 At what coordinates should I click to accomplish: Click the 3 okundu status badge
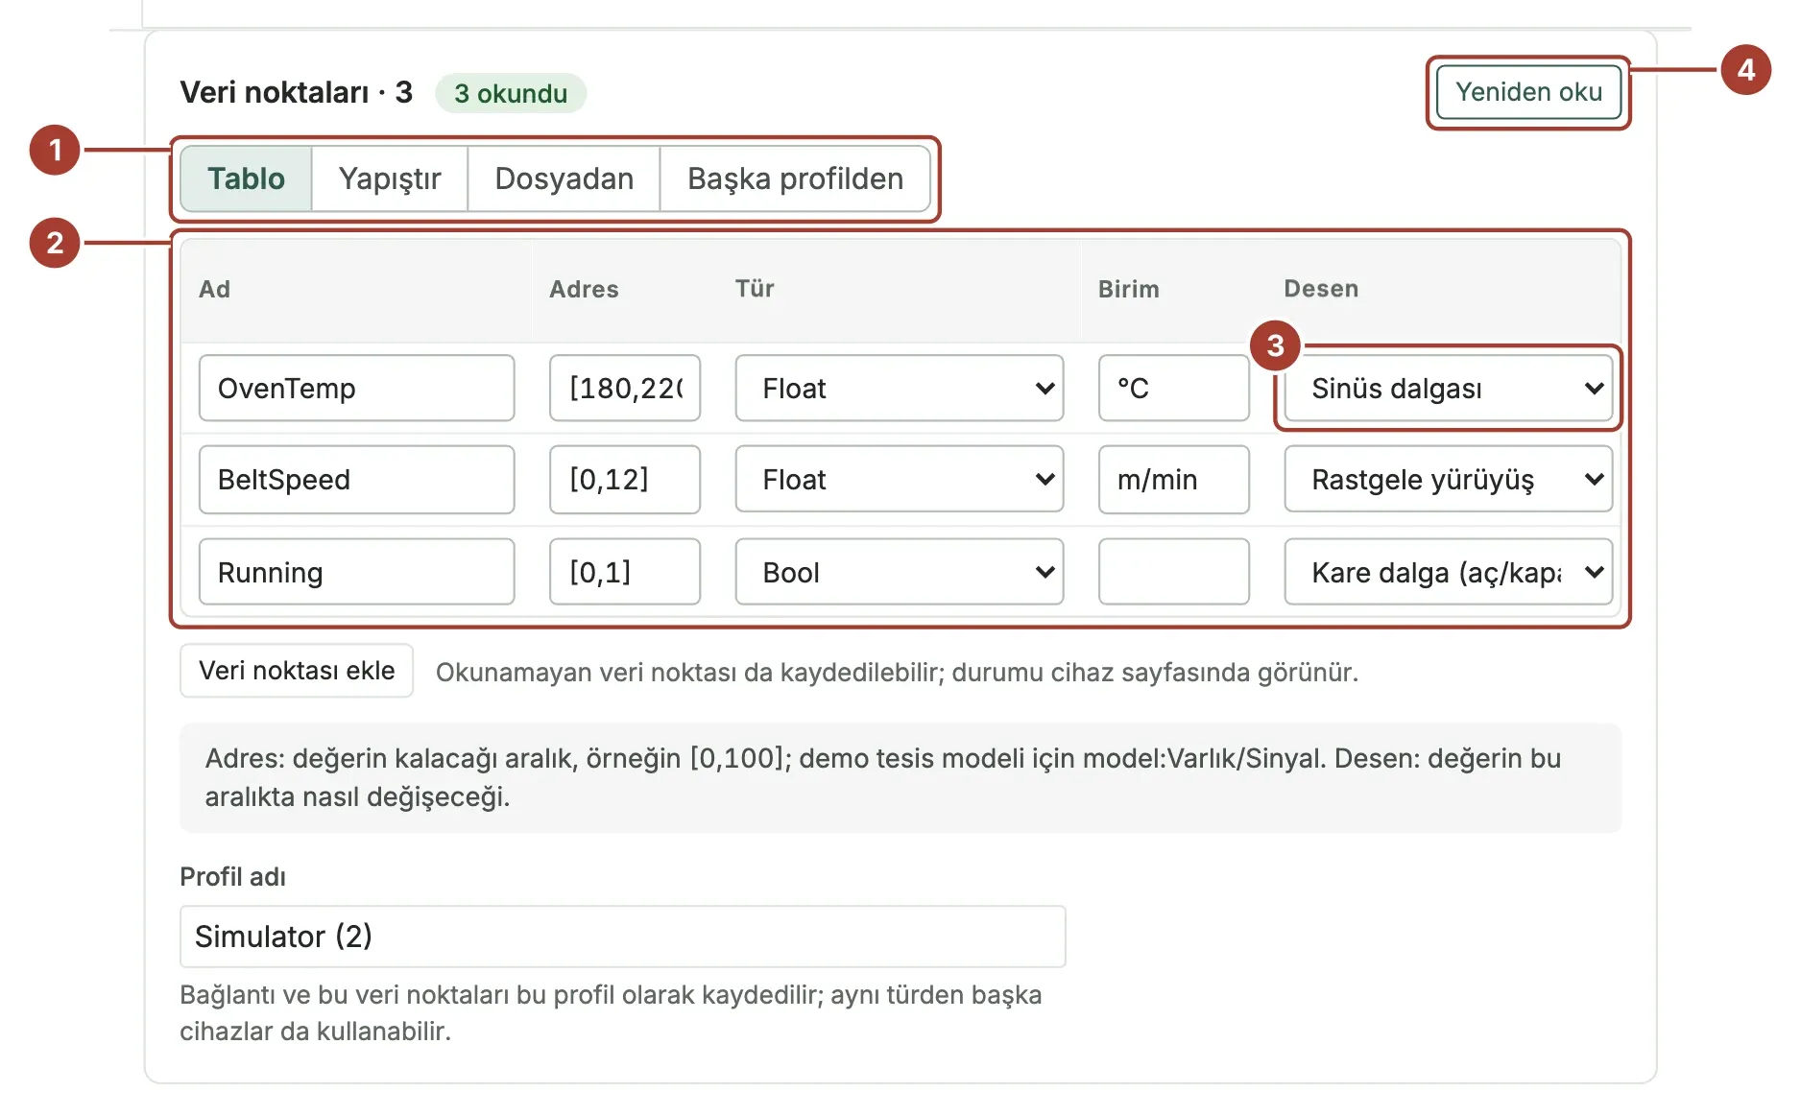coord(511,93)
